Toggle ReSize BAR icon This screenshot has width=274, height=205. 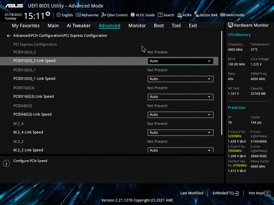(x=197, y=15)
